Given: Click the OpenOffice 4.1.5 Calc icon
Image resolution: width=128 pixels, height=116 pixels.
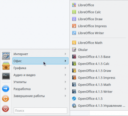Looking at the screenshot, I should (74, 64).
